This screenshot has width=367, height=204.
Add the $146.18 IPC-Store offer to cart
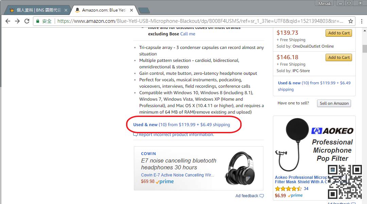coord(339,57)
